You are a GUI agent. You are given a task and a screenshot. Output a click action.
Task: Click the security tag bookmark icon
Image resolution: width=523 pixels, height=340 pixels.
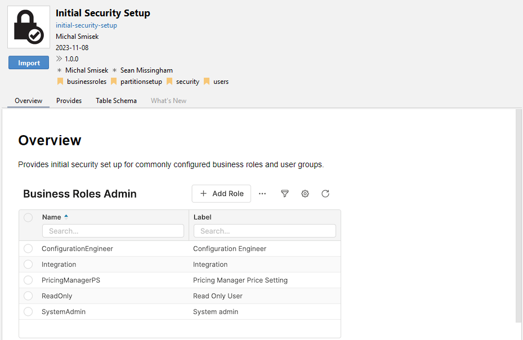169,82
